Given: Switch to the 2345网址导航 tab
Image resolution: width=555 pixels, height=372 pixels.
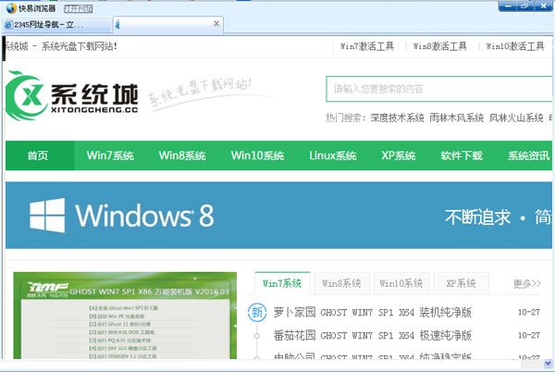Looking at the screenshot, I should (x=56, y=25).
